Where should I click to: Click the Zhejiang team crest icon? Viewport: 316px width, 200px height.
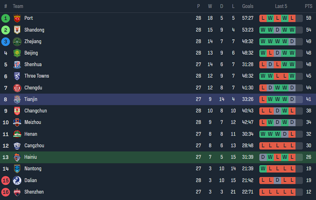[17, 41]
